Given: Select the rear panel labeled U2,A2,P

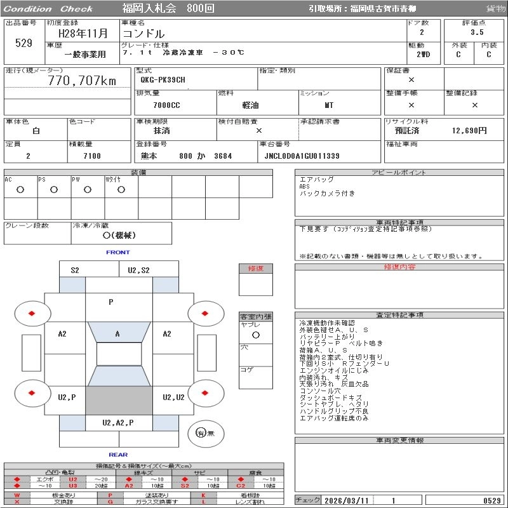Looking at the screenshot, I should click(119, 423).
